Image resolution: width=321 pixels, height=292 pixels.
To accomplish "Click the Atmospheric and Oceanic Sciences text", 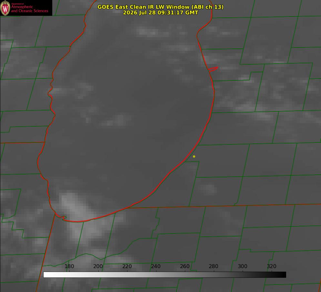I will (29, 9).
